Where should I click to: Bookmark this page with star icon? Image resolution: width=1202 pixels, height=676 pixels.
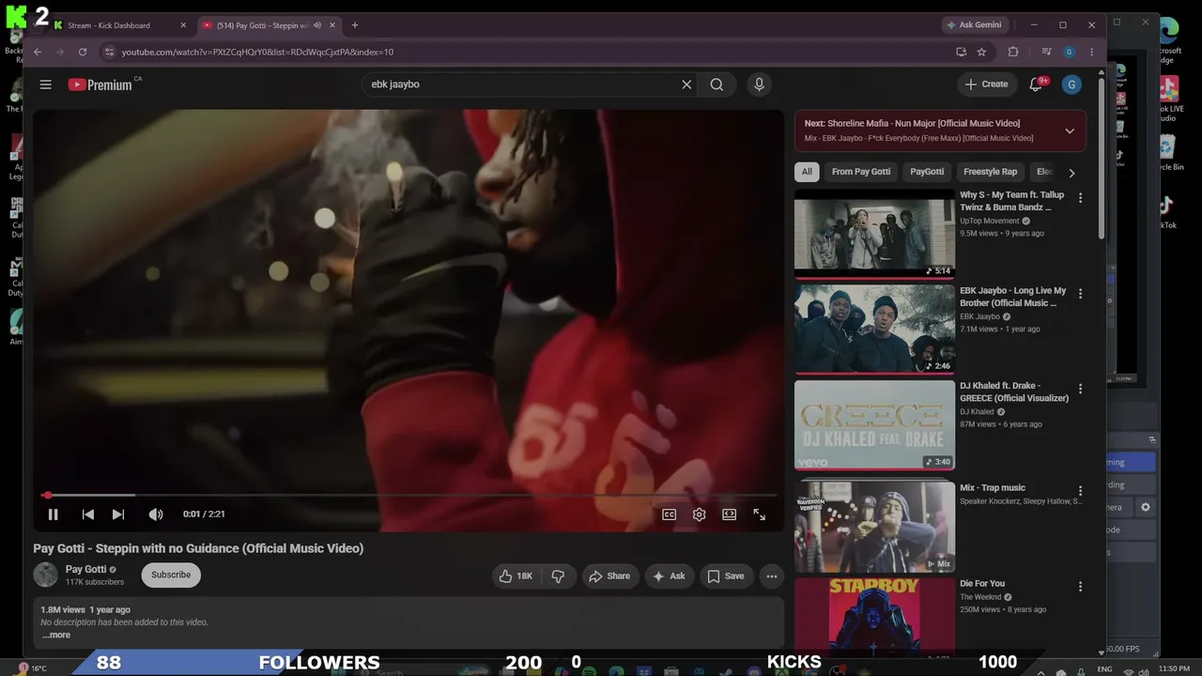coord(981,52)
